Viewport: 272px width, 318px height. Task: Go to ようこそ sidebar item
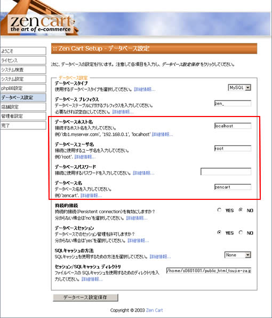click(23, 51)
